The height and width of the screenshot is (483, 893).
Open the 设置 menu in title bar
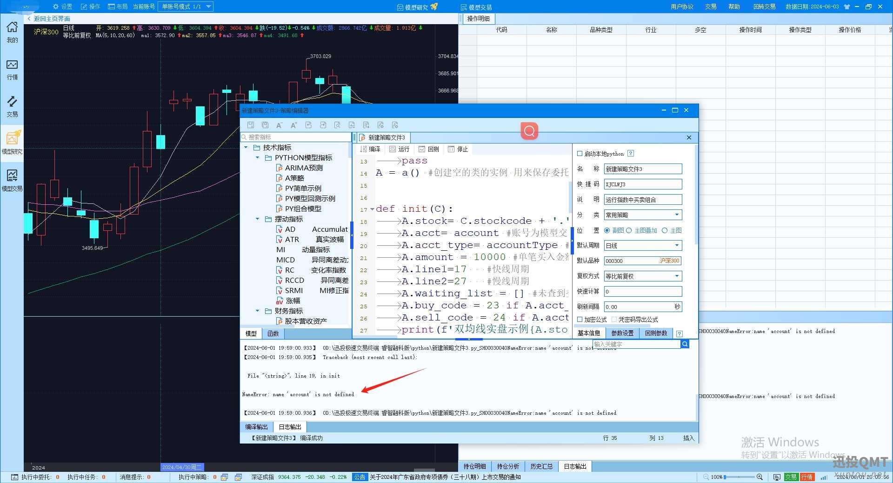(62, 7)
